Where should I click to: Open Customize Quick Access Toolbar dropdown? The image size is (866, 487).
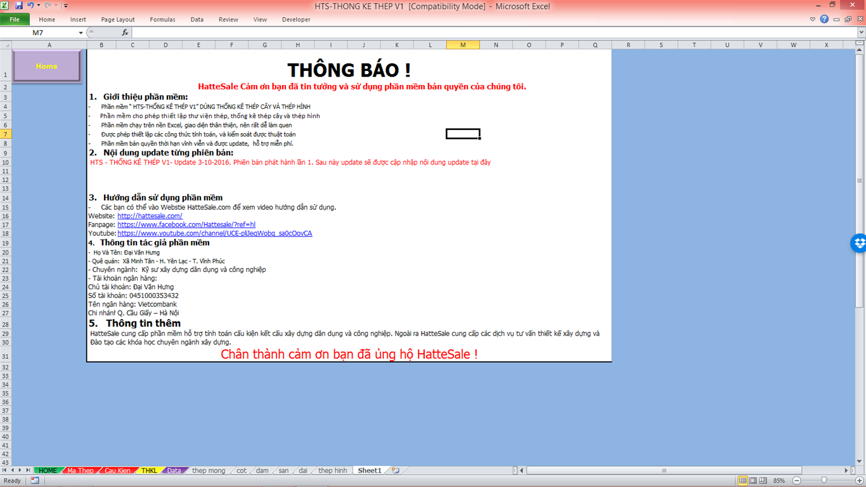[65, 6]
